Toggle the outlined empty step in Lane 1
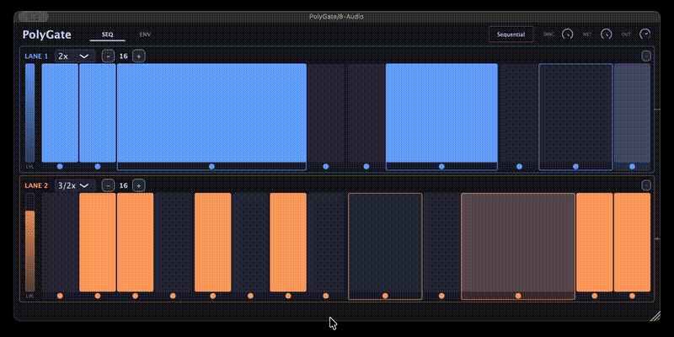This screenshot has height=337, width=674. click(575, 113)
